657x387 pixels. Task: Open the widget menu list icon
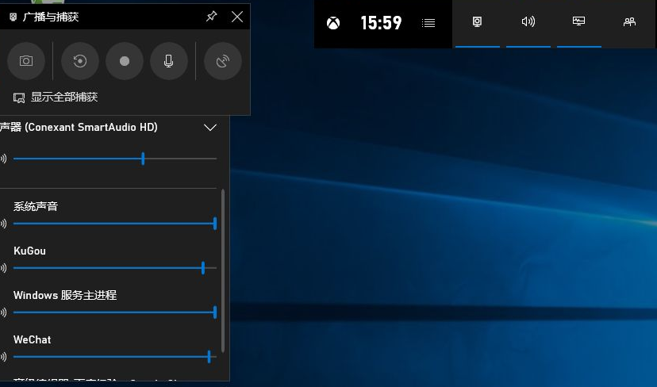(428, 23)
